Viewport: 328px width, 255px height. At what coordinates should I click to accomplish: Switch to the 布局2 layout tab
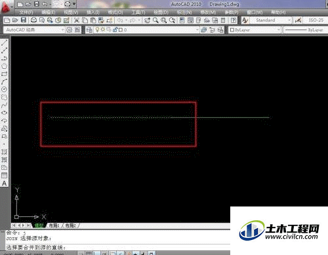coord(71,226)
